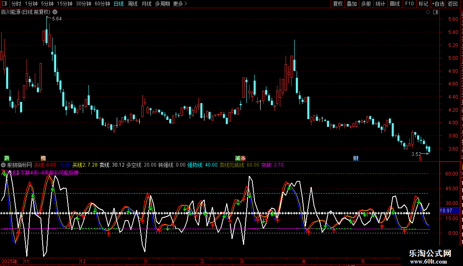Click the 复权 button
This screenshot has width=463, height=266.
pyautogui.click(x=338, y=4)
